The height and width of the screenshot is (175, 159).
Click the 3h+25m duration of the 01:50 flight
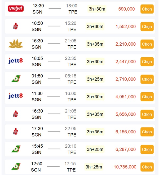point(95,79)
